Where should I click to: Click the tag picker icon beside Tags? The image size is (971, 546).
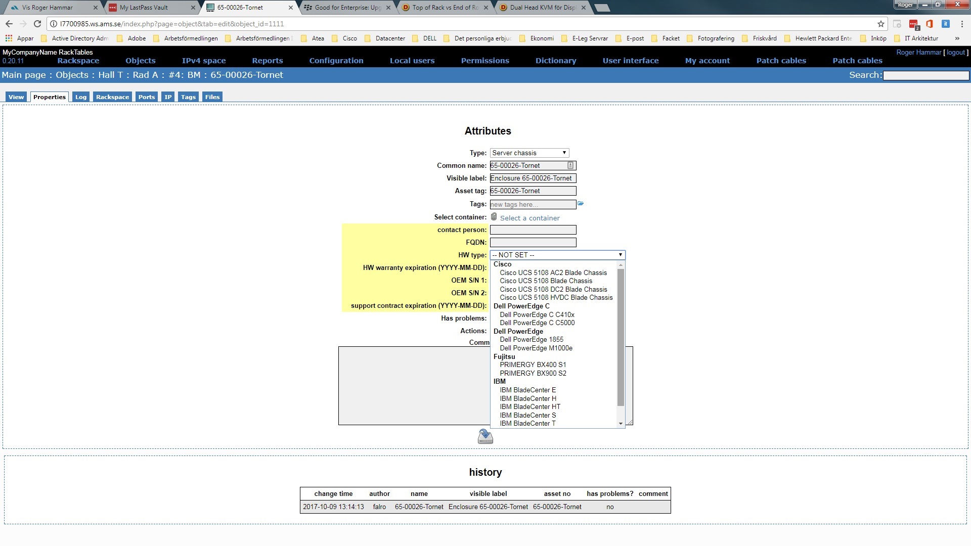(x=581, y=204)
